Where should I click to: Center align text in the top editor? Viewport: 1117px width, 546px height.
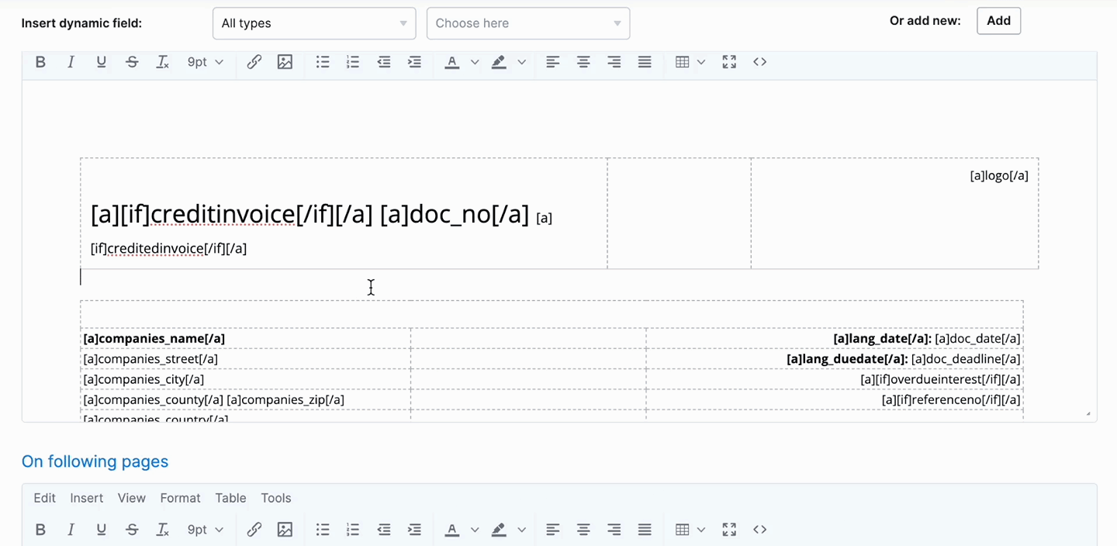coord(583,62)
